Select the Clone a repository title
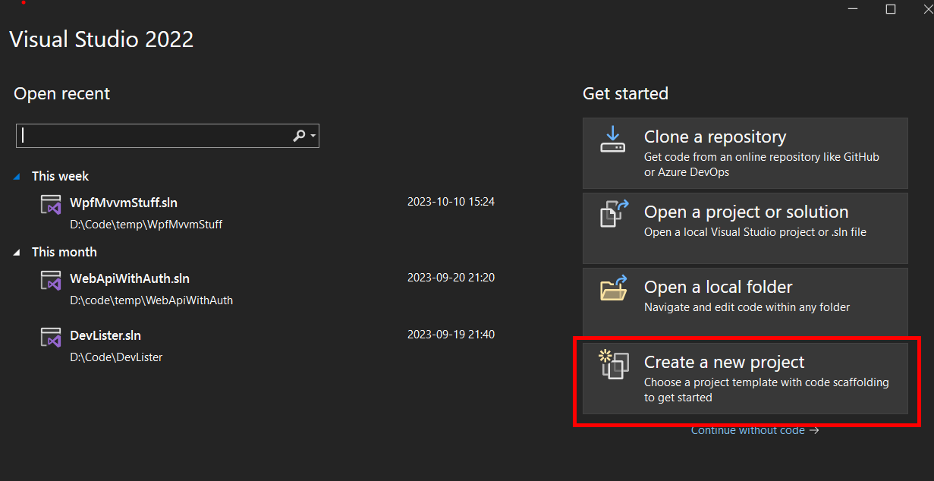The image size is (934, 481). coord(715,137)
